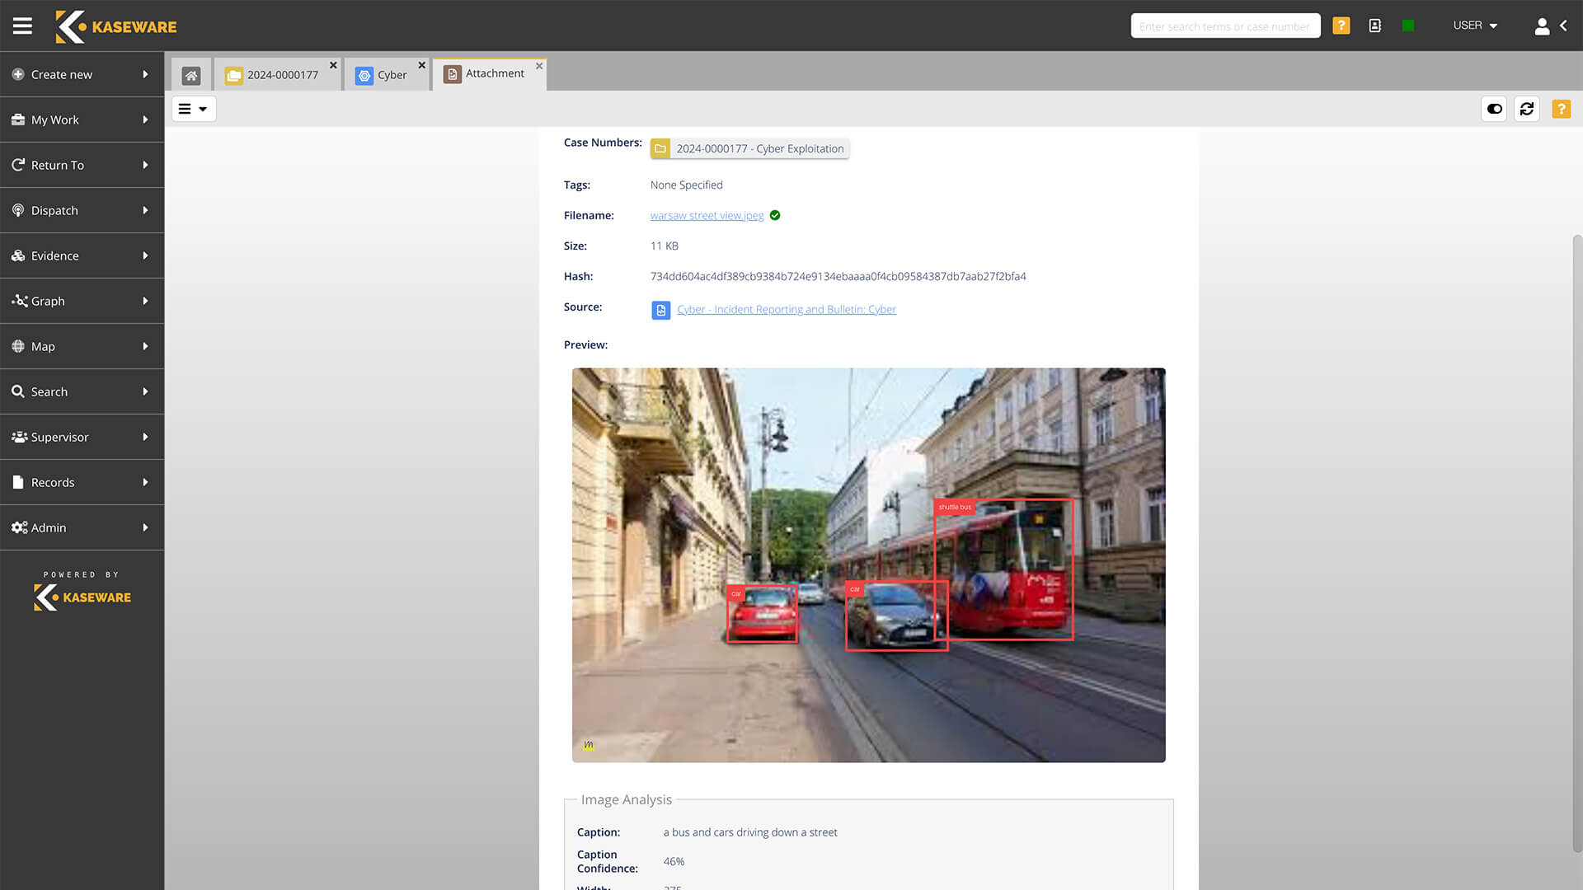The width and height of the screenshot is (1583, 890).
Task: Expand the Admin submenu arrow
Action: [145, 527]
